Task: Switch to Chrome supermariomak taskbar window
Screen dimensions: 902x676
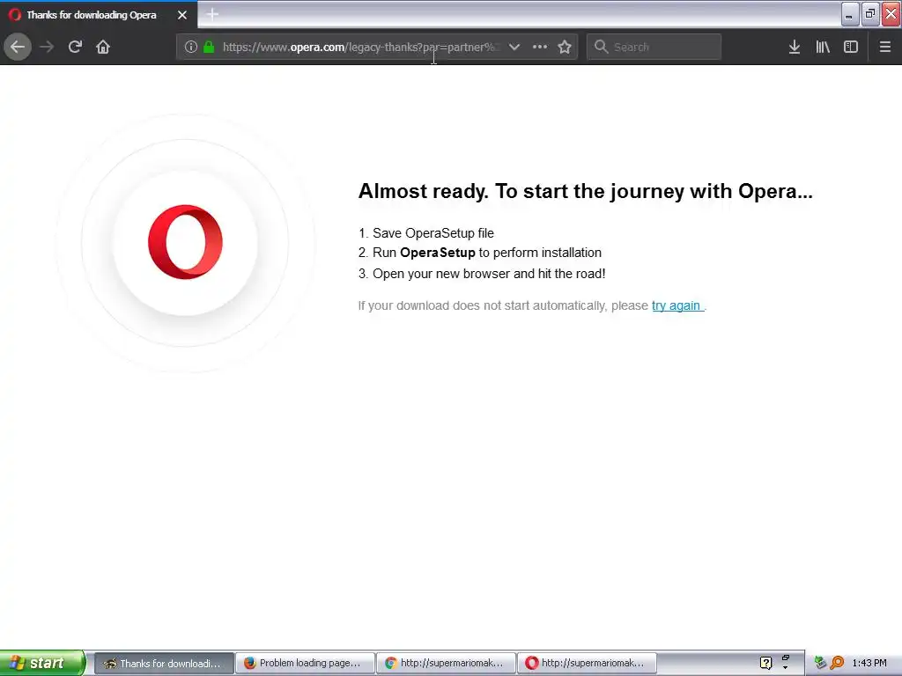Action: [446, 664]
